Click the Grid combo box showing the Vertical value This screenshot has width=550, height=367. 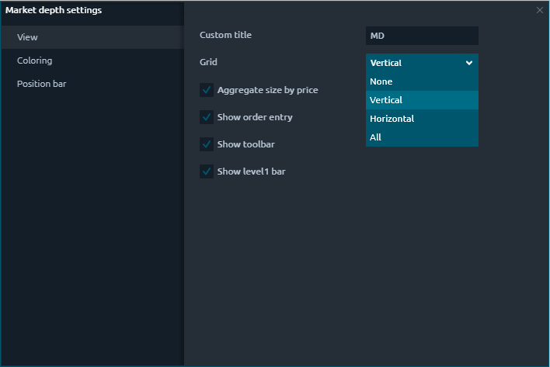click(x=412, y=63)
